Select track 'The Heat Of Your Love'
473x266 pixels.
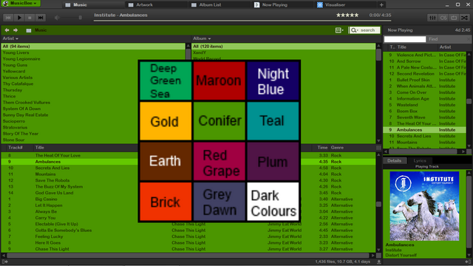coord(58,156)
